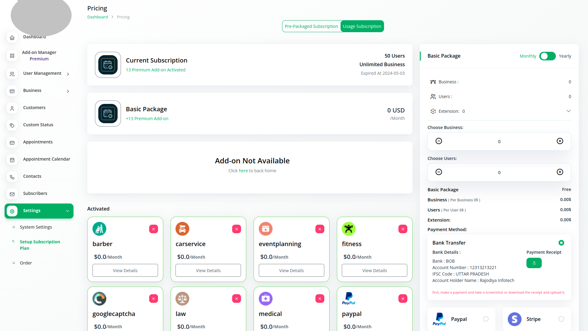This screenshot has width=588, height=331.
Task: Open System Settings submenu item
Action: point(36,227)
